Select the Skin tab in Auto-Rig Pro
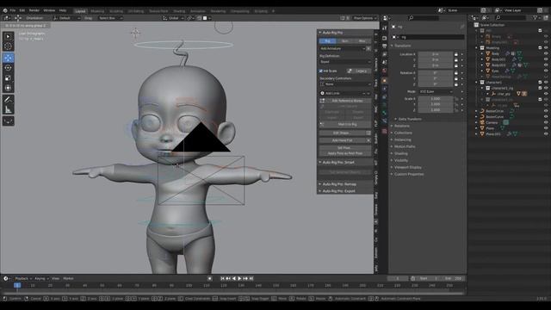 tap(344, 41)
